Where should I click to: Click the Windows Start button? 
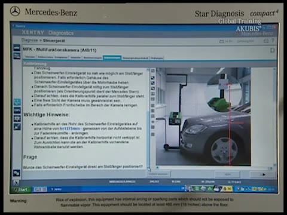(21, 189)
